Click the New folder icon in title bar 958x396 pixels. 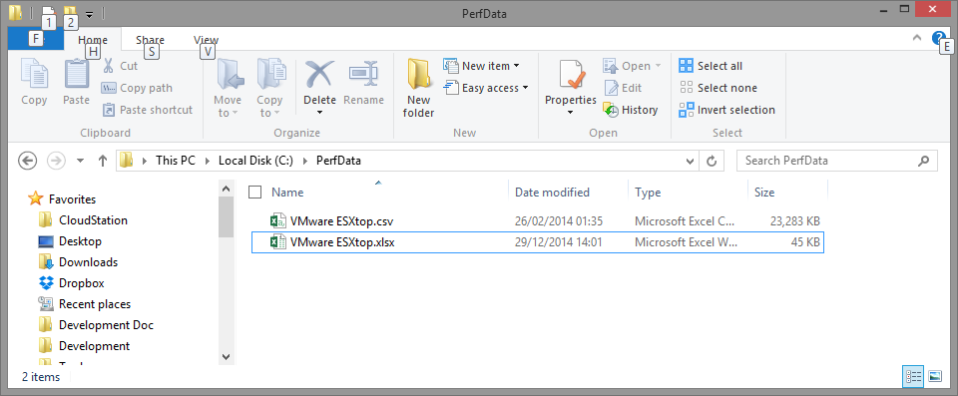click(x=70, y=12)
